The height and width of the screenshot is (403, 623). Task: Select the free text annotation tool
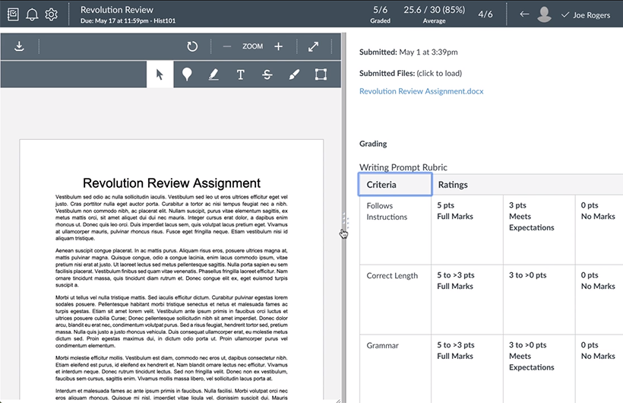click(x=240, y=75)
